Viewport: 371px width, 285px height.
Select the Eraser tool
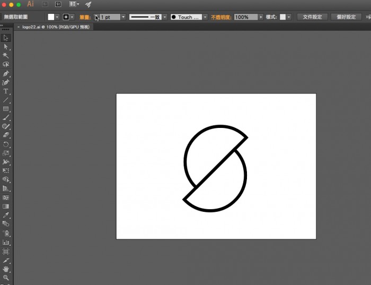coord(6,135)
